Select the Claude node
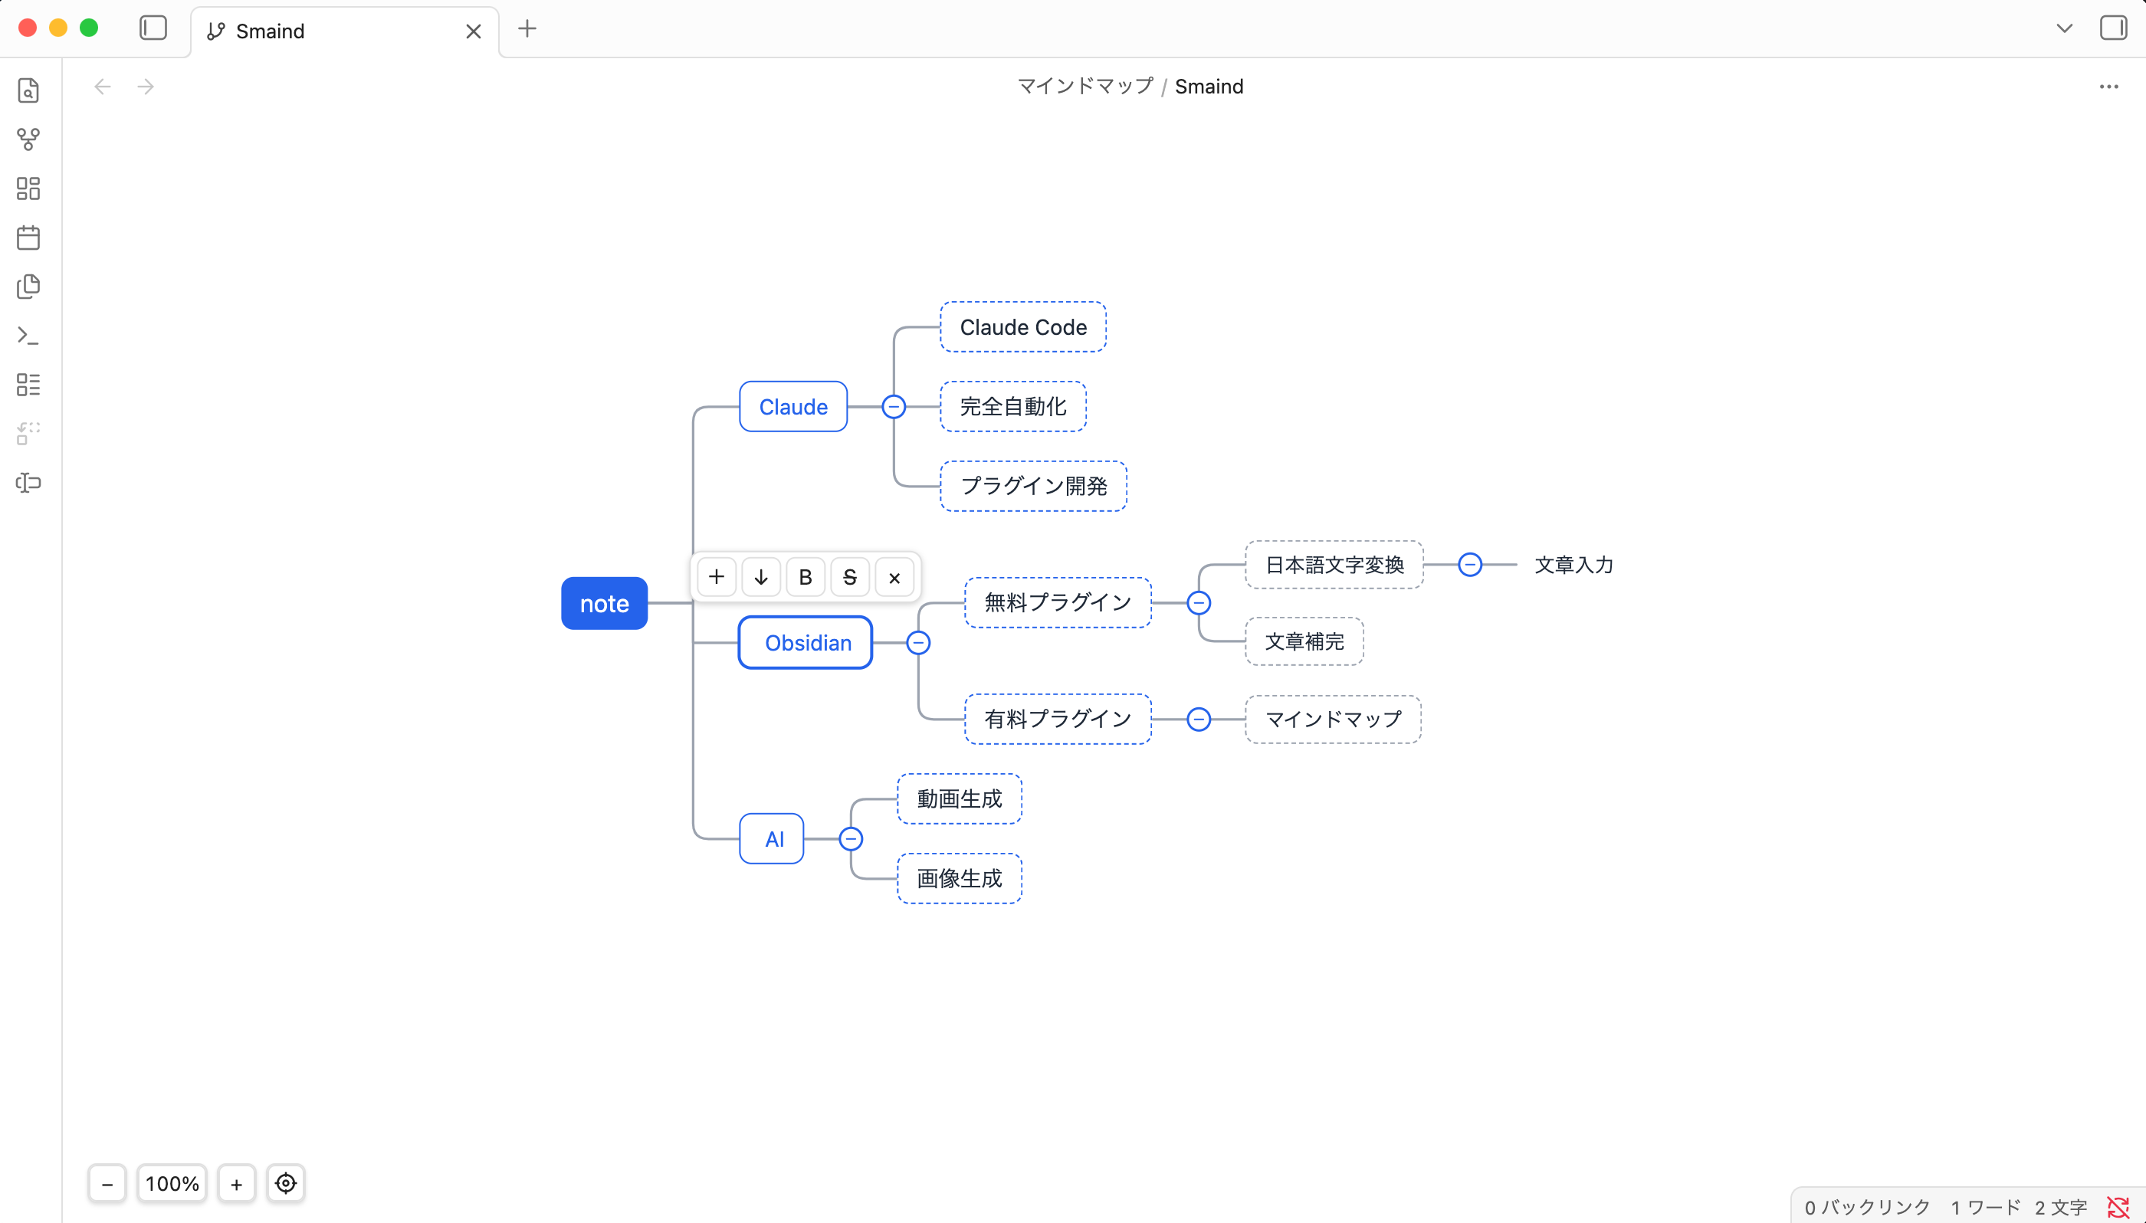The height and width of the screenshot is (1223, 2146). 793,407
